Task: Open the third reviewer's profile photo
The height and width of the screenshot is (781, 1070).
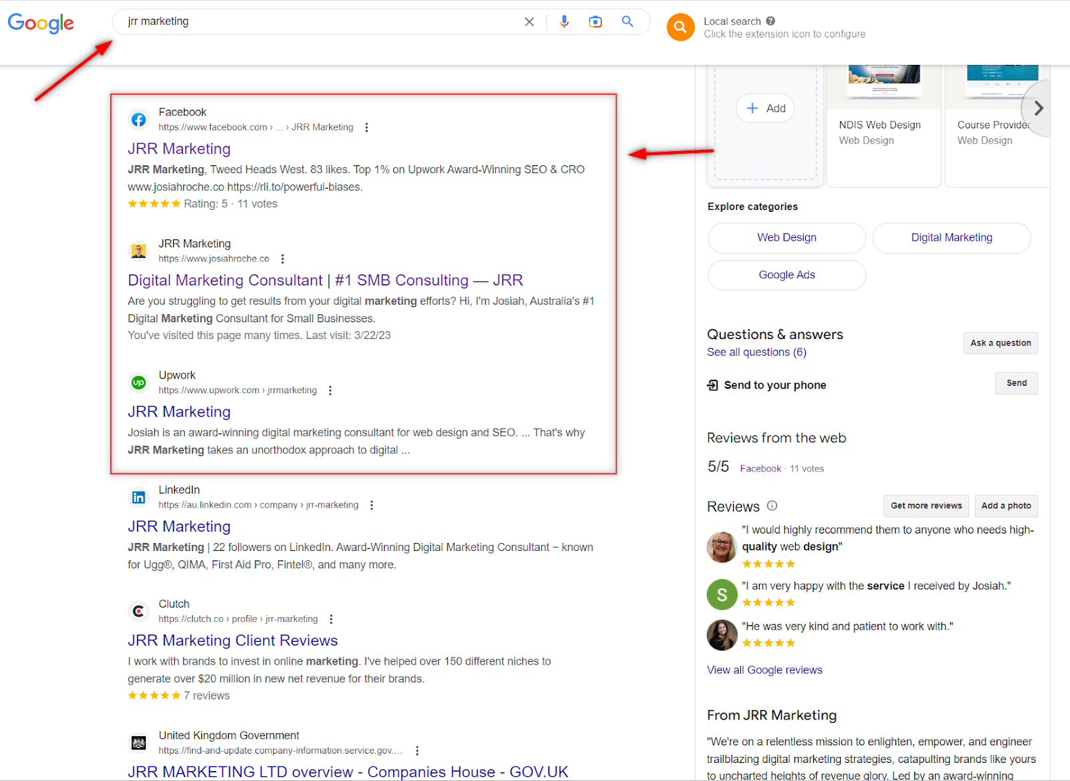Action: (722, 635)
